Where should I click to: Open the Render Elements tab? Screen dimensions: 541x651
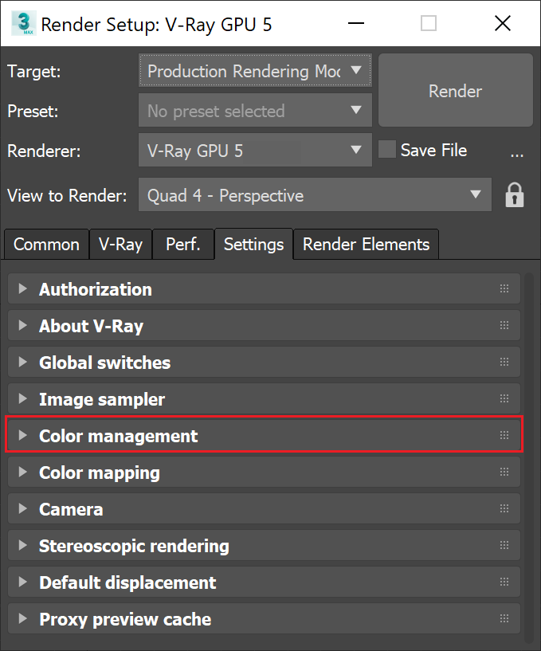(366, 244)
